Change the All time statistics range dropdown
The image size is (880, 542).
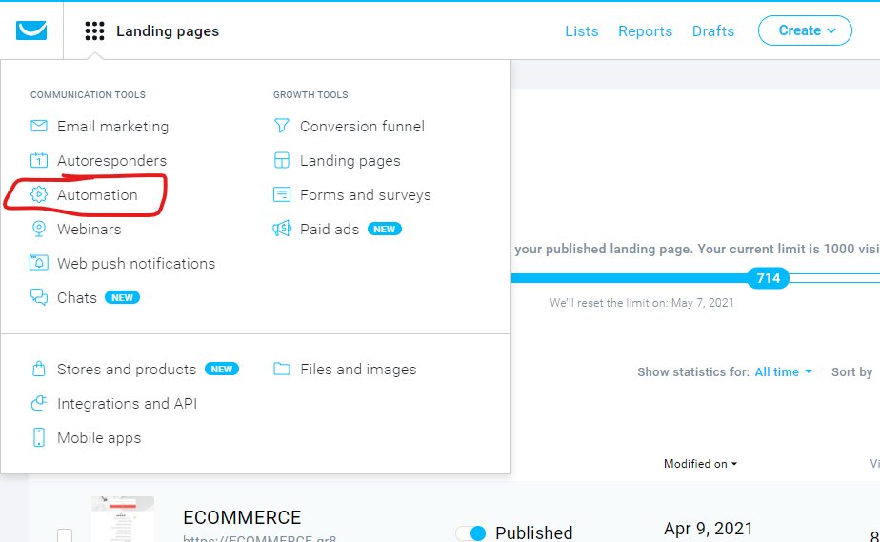[783, 371]
